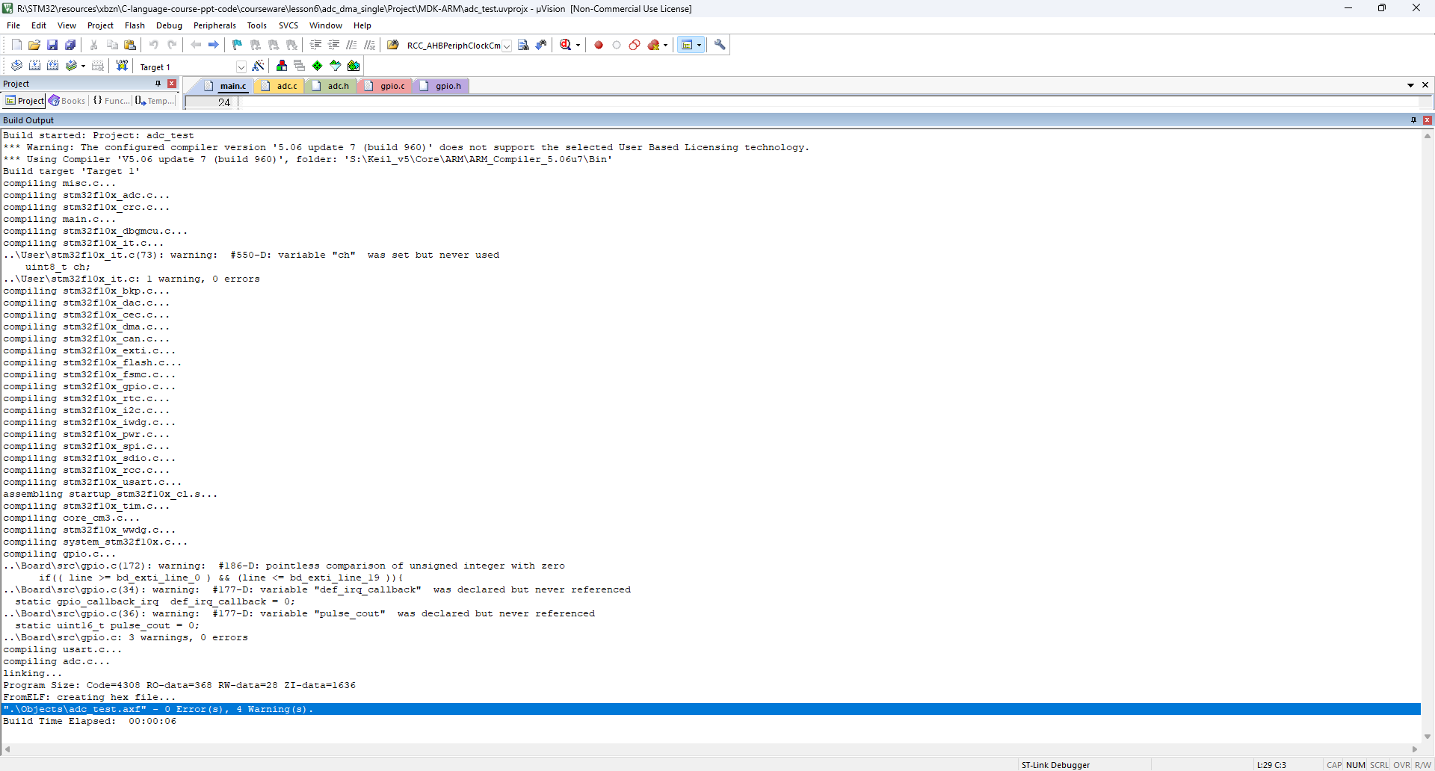This screenshot has height=771, width=1435.
Task: Expand the window layout dropdown arrow
Action: (x=700, y=45)
